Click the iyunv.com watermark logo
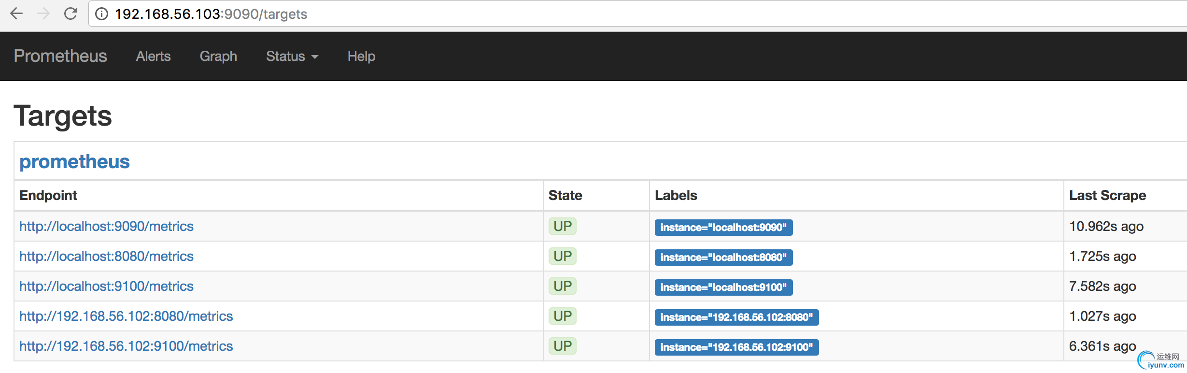The image size is (1187, 373). [1161, 361]
